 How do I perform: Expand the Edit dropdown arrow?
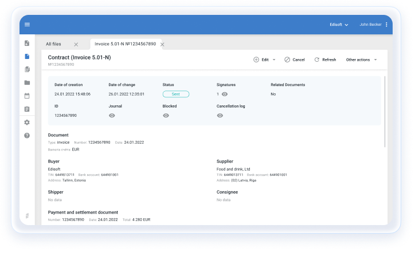click(274, 60)
